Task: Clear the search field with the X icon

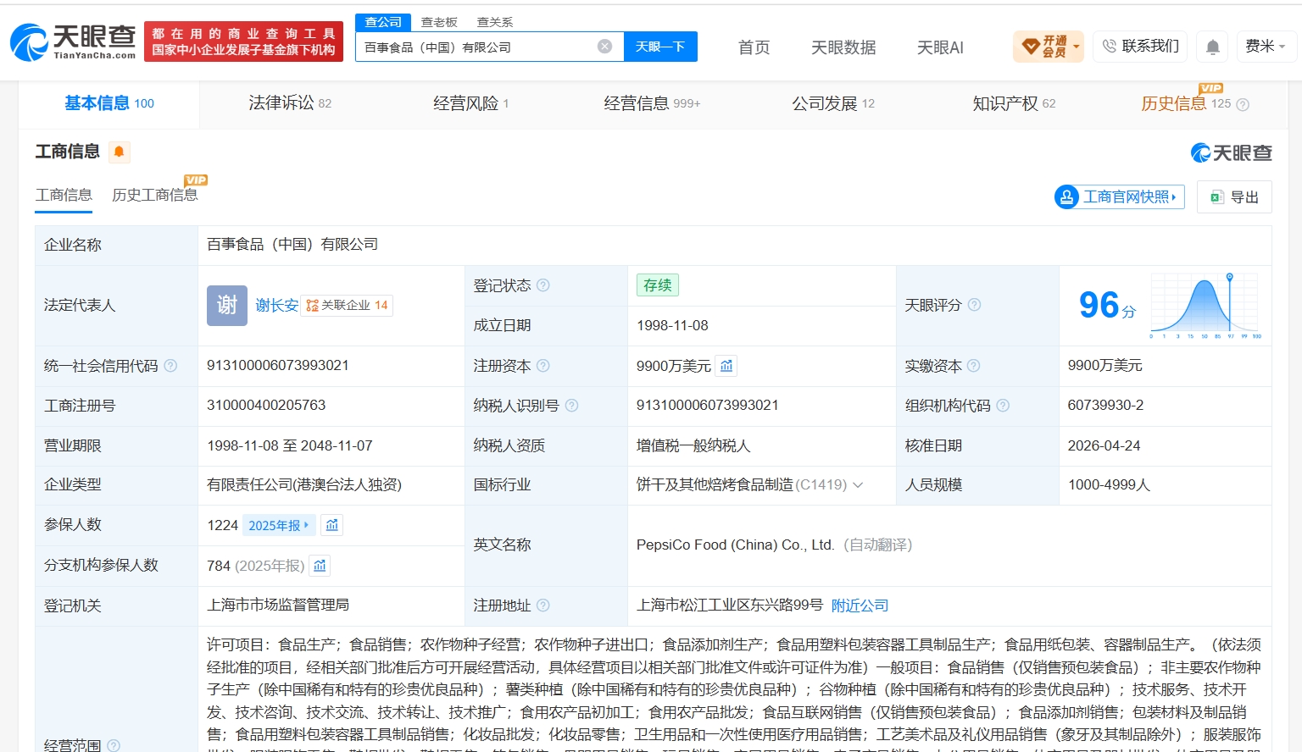Action: (x=604, y=47)
